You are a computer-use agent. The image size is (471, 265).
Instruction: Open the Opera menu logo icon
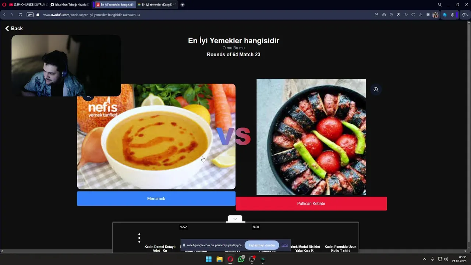[x=4, y=5]
